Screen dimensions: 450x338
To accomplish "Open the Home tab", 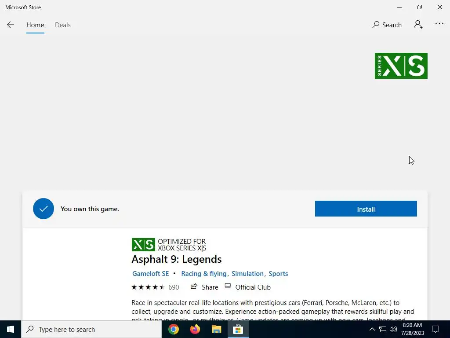I will 35,25.
